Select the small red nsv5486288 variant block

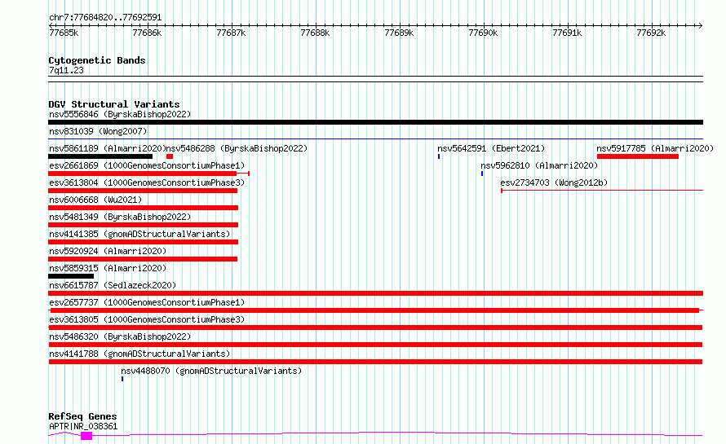click(x=170, y=156)
